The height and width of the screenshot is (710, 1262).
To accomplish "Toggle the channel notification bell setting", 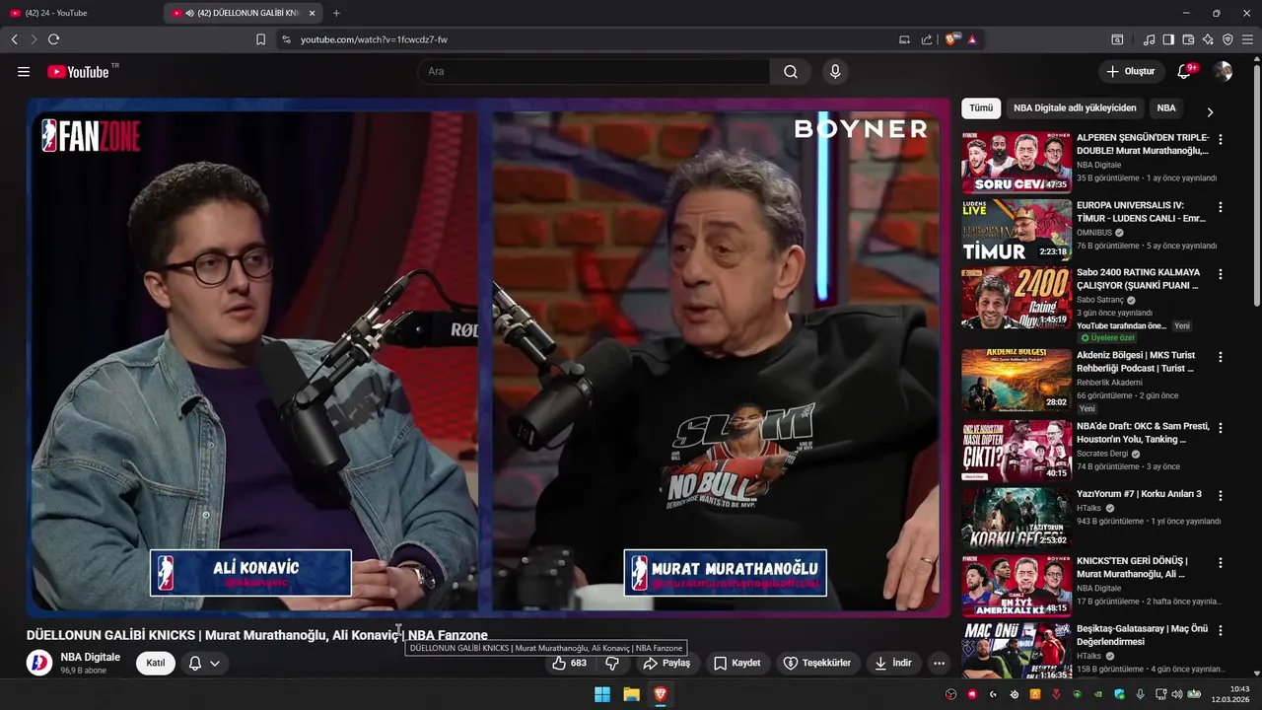I will tap(204, 663).
